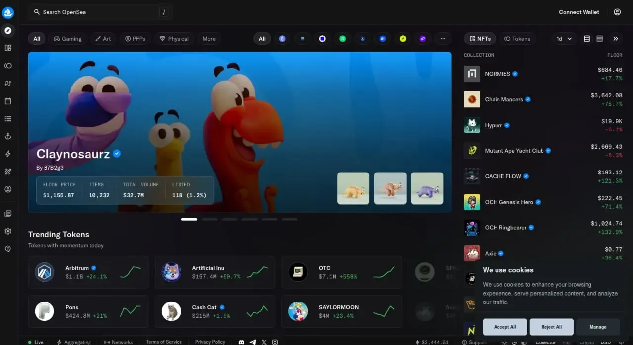Open the Drops calendar icon in the sidebar

coord(8,101)
